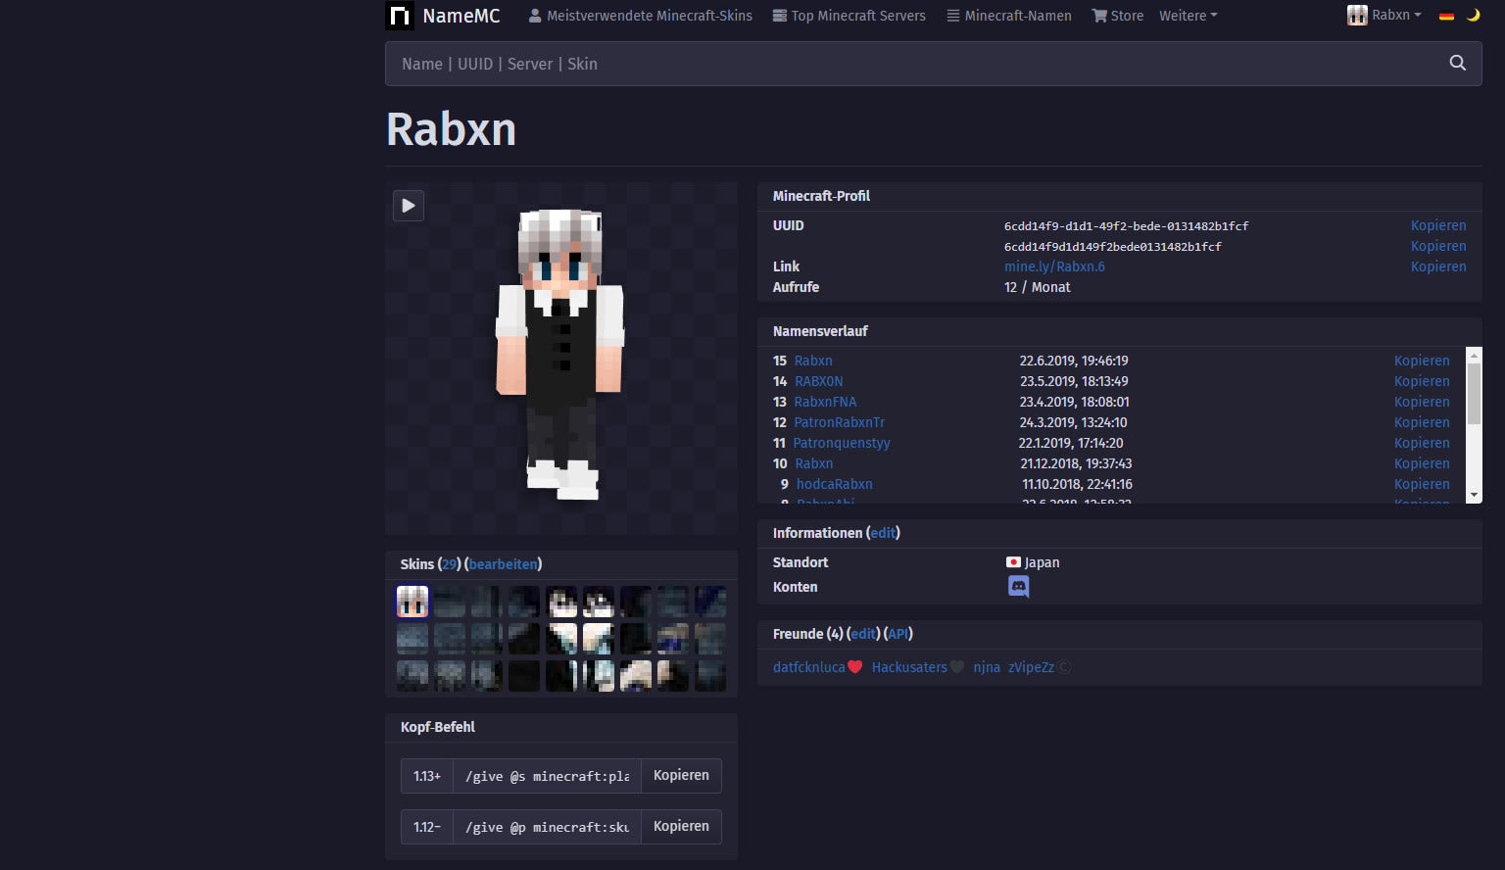Screen dimensions: 1505x870
Task: Copy the 1.12- head command
Action: point(681,827)
